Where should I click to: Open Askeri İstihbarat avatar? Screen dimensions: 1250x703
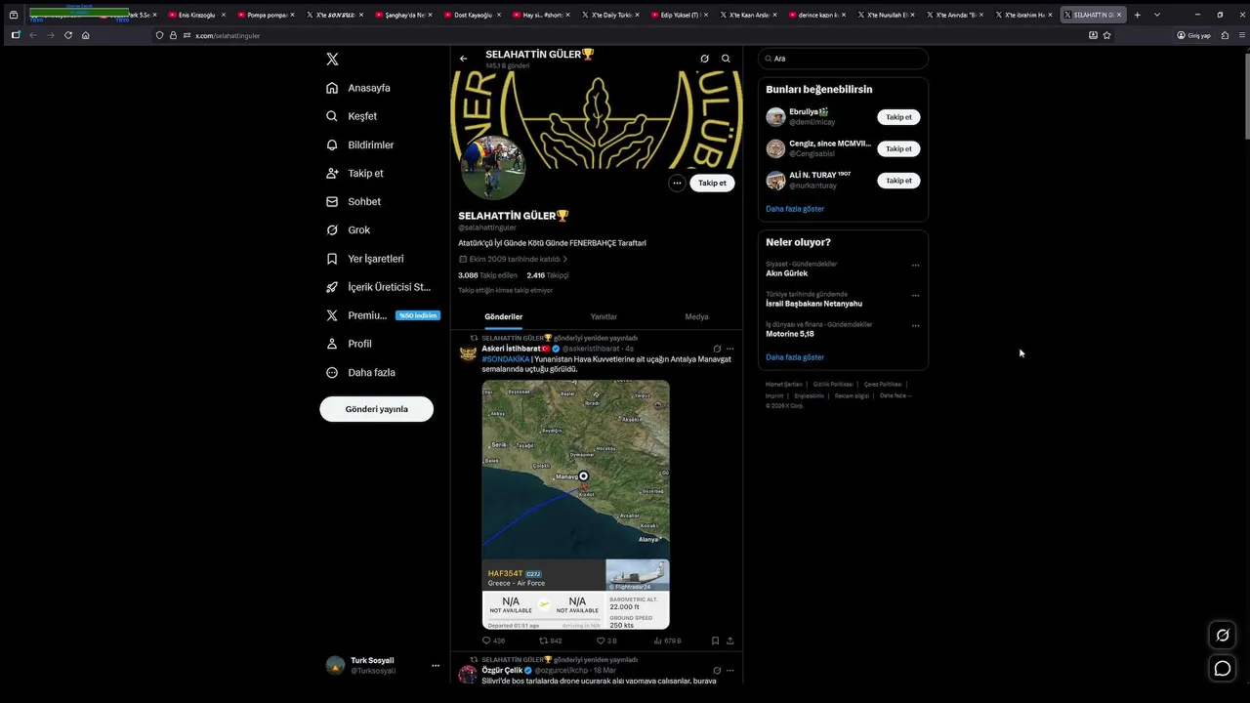[468, 352]
